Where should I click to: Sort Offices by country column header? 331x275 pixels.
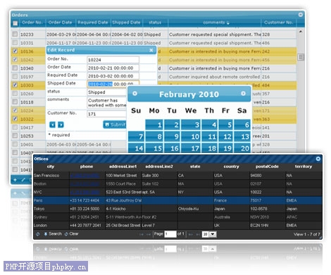pyautogui.click(x=231, y=166)
